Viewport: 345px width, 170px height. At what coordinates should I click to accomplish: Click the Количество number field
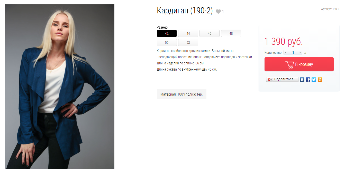[x=293, y=53]
